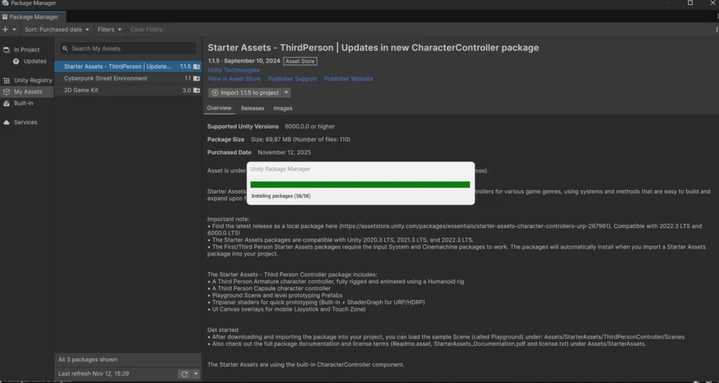The image size is (719, 383).
Task: Click All 3 packages shown text
Action: tap(88, 360)
